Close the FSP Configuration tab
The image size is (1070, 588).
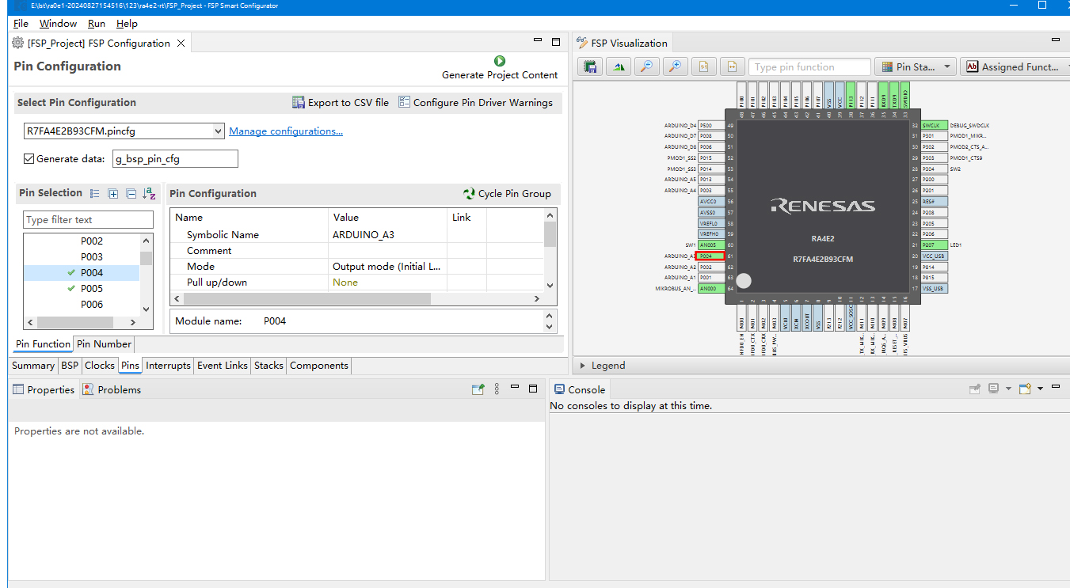pos(181,44)
